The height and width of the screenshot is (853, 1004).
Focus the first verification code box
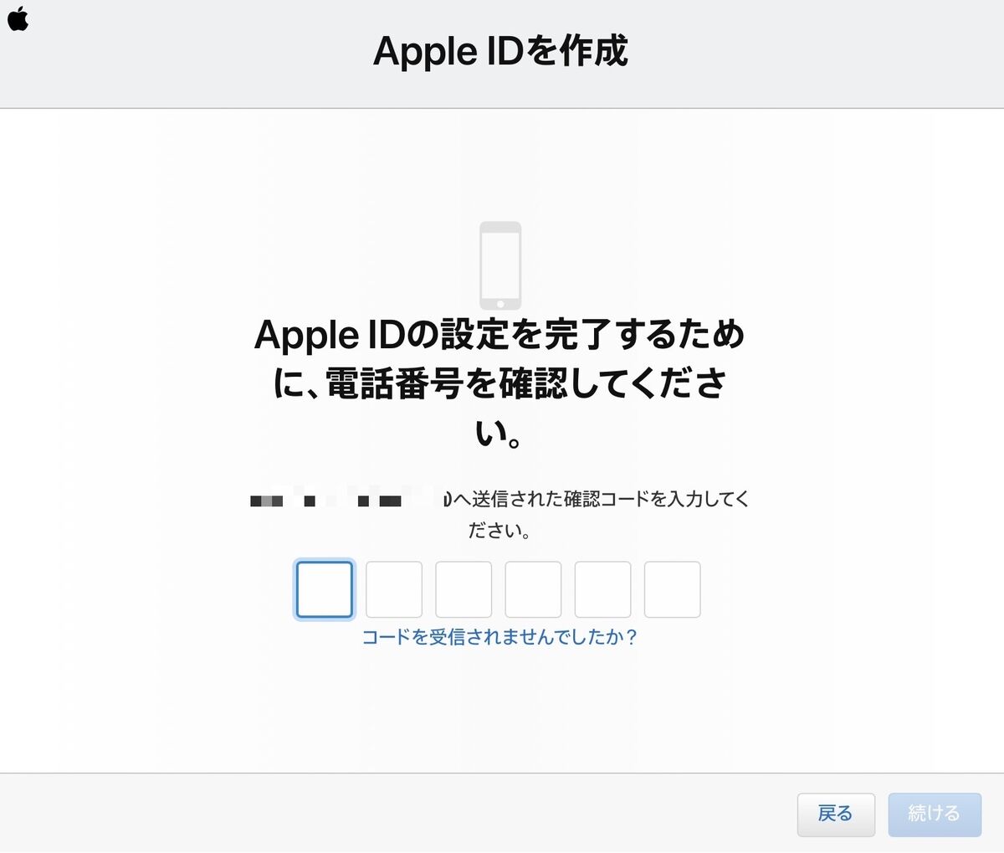[325, 589]
